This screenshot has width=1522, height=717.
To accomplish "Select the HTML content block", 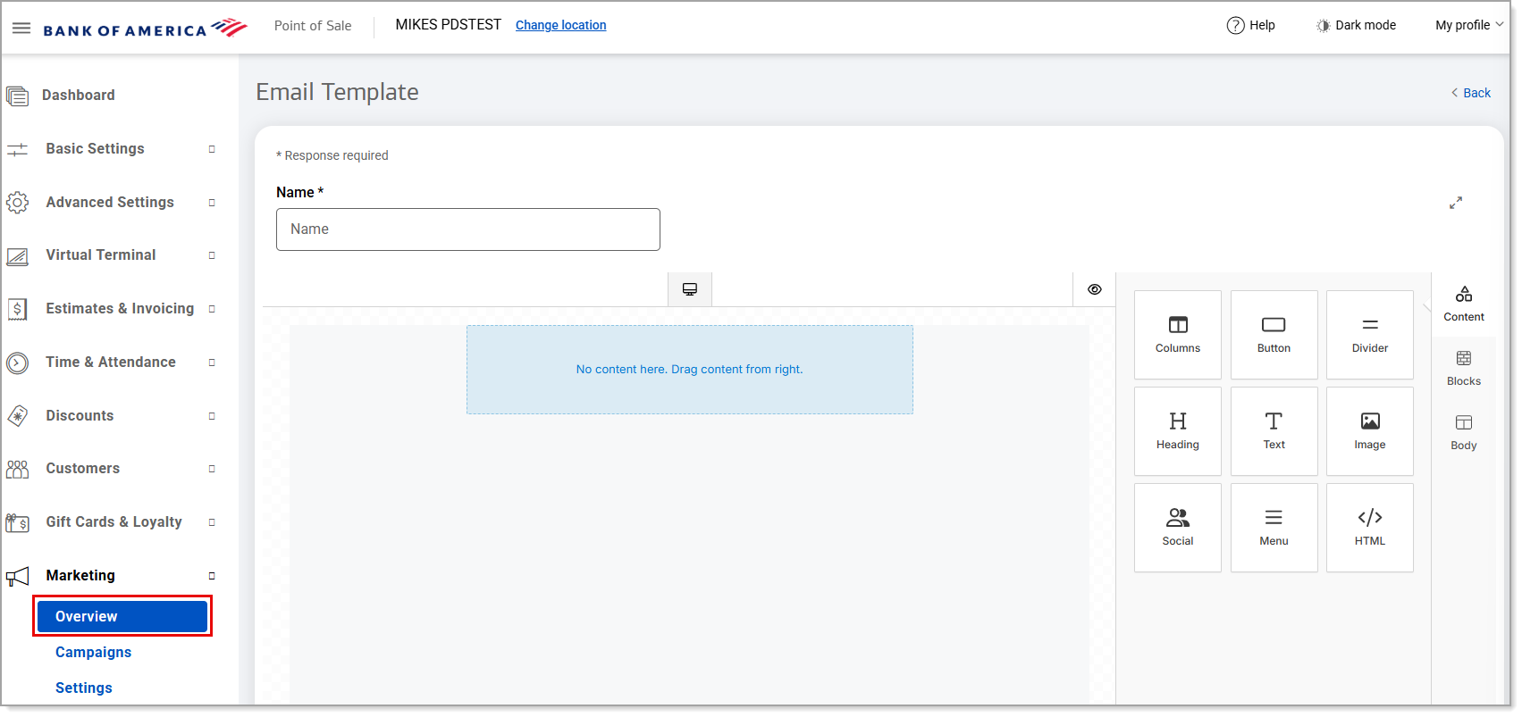I will pyautogui.click(x=1370, y=528).
